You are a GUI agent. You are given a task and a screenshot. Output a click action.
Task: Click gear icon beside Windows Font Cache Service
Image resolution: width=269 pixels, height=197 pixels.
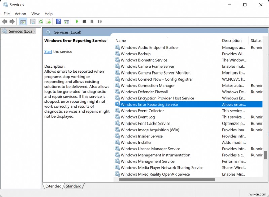tap(117, 124)
